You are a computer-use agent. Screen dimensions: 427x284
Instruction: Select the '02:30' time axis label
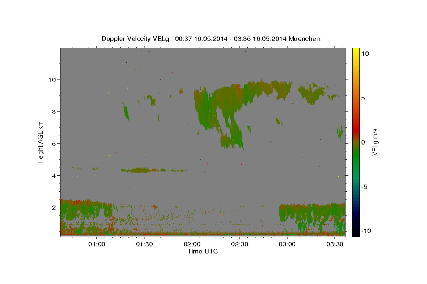point(239,244)
